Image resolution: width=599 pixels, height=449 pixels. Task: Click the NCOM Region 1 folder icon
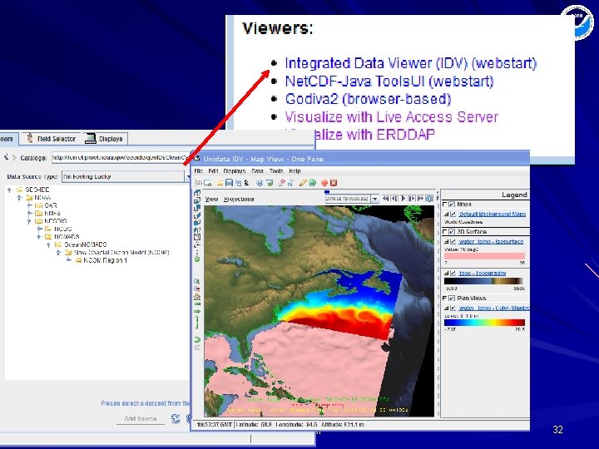(x=78, y=260)
